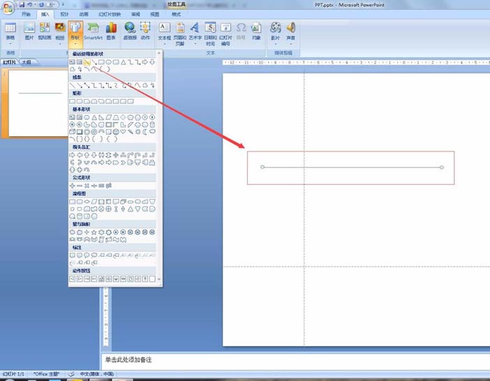Click the 动作 action icon
The width and height of the screenshot is (490, 381).
pyautogui.click(x=145, y=31)
